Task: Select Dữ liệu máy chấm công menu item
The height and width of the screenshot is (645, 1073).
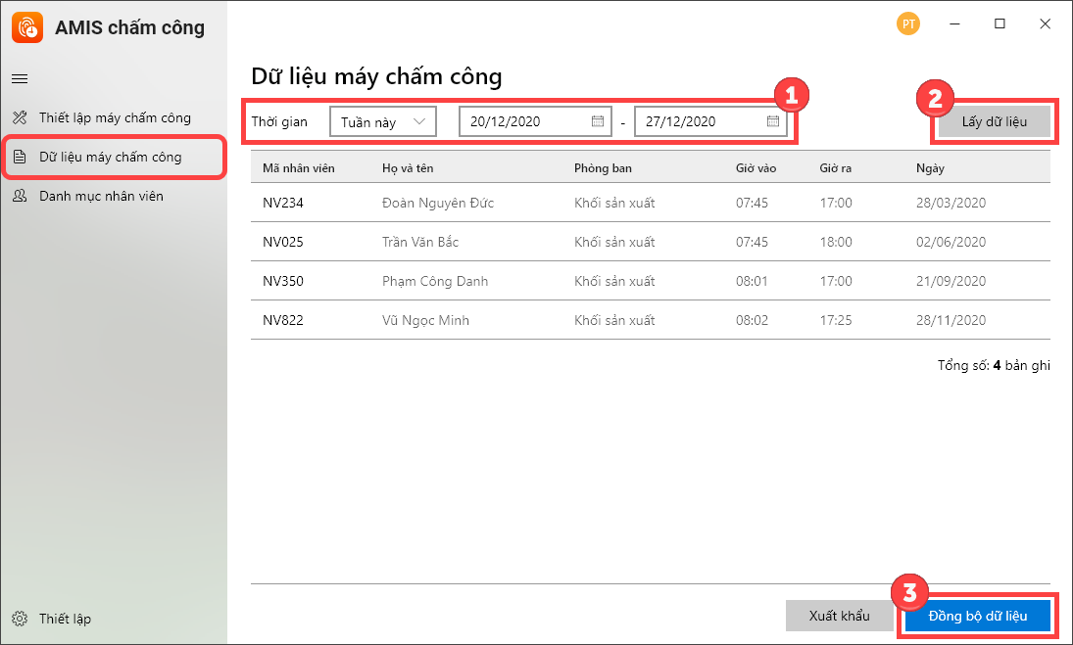Action: click(114, 158)
